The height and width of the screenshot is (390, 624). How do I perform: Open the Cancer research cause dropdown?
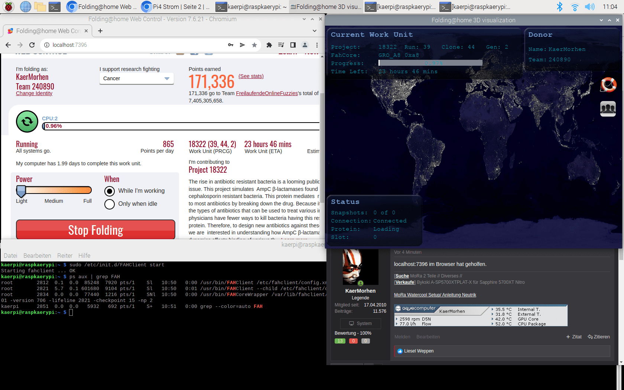[136, 78]
